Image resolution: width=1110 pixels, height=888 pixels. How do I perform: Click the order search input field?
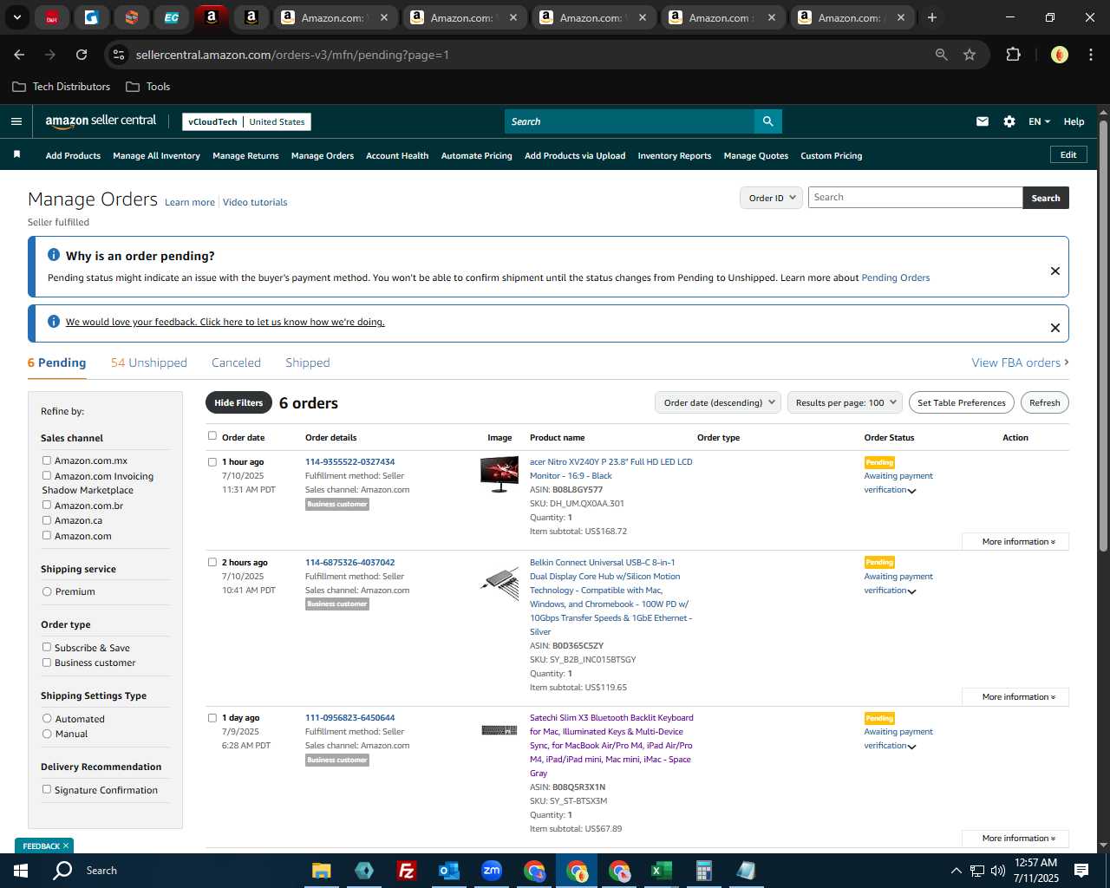pos(915,198)
